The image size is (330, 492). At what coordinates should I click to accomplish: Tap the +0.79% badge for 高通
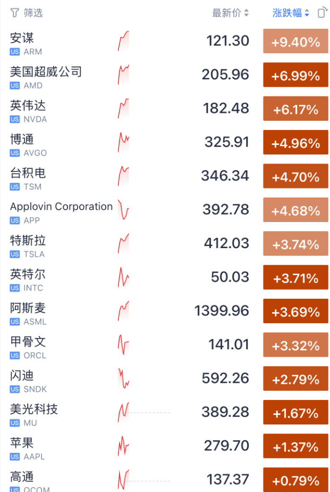point(295,480)
